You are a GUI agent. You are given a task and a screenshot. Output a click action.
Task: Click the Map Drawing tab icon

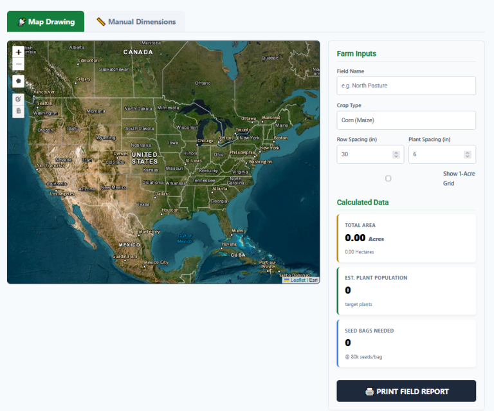21,22
